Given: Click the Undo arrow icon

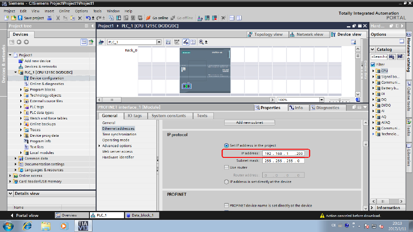Looking at the screenshot, I should click(88, 18).
